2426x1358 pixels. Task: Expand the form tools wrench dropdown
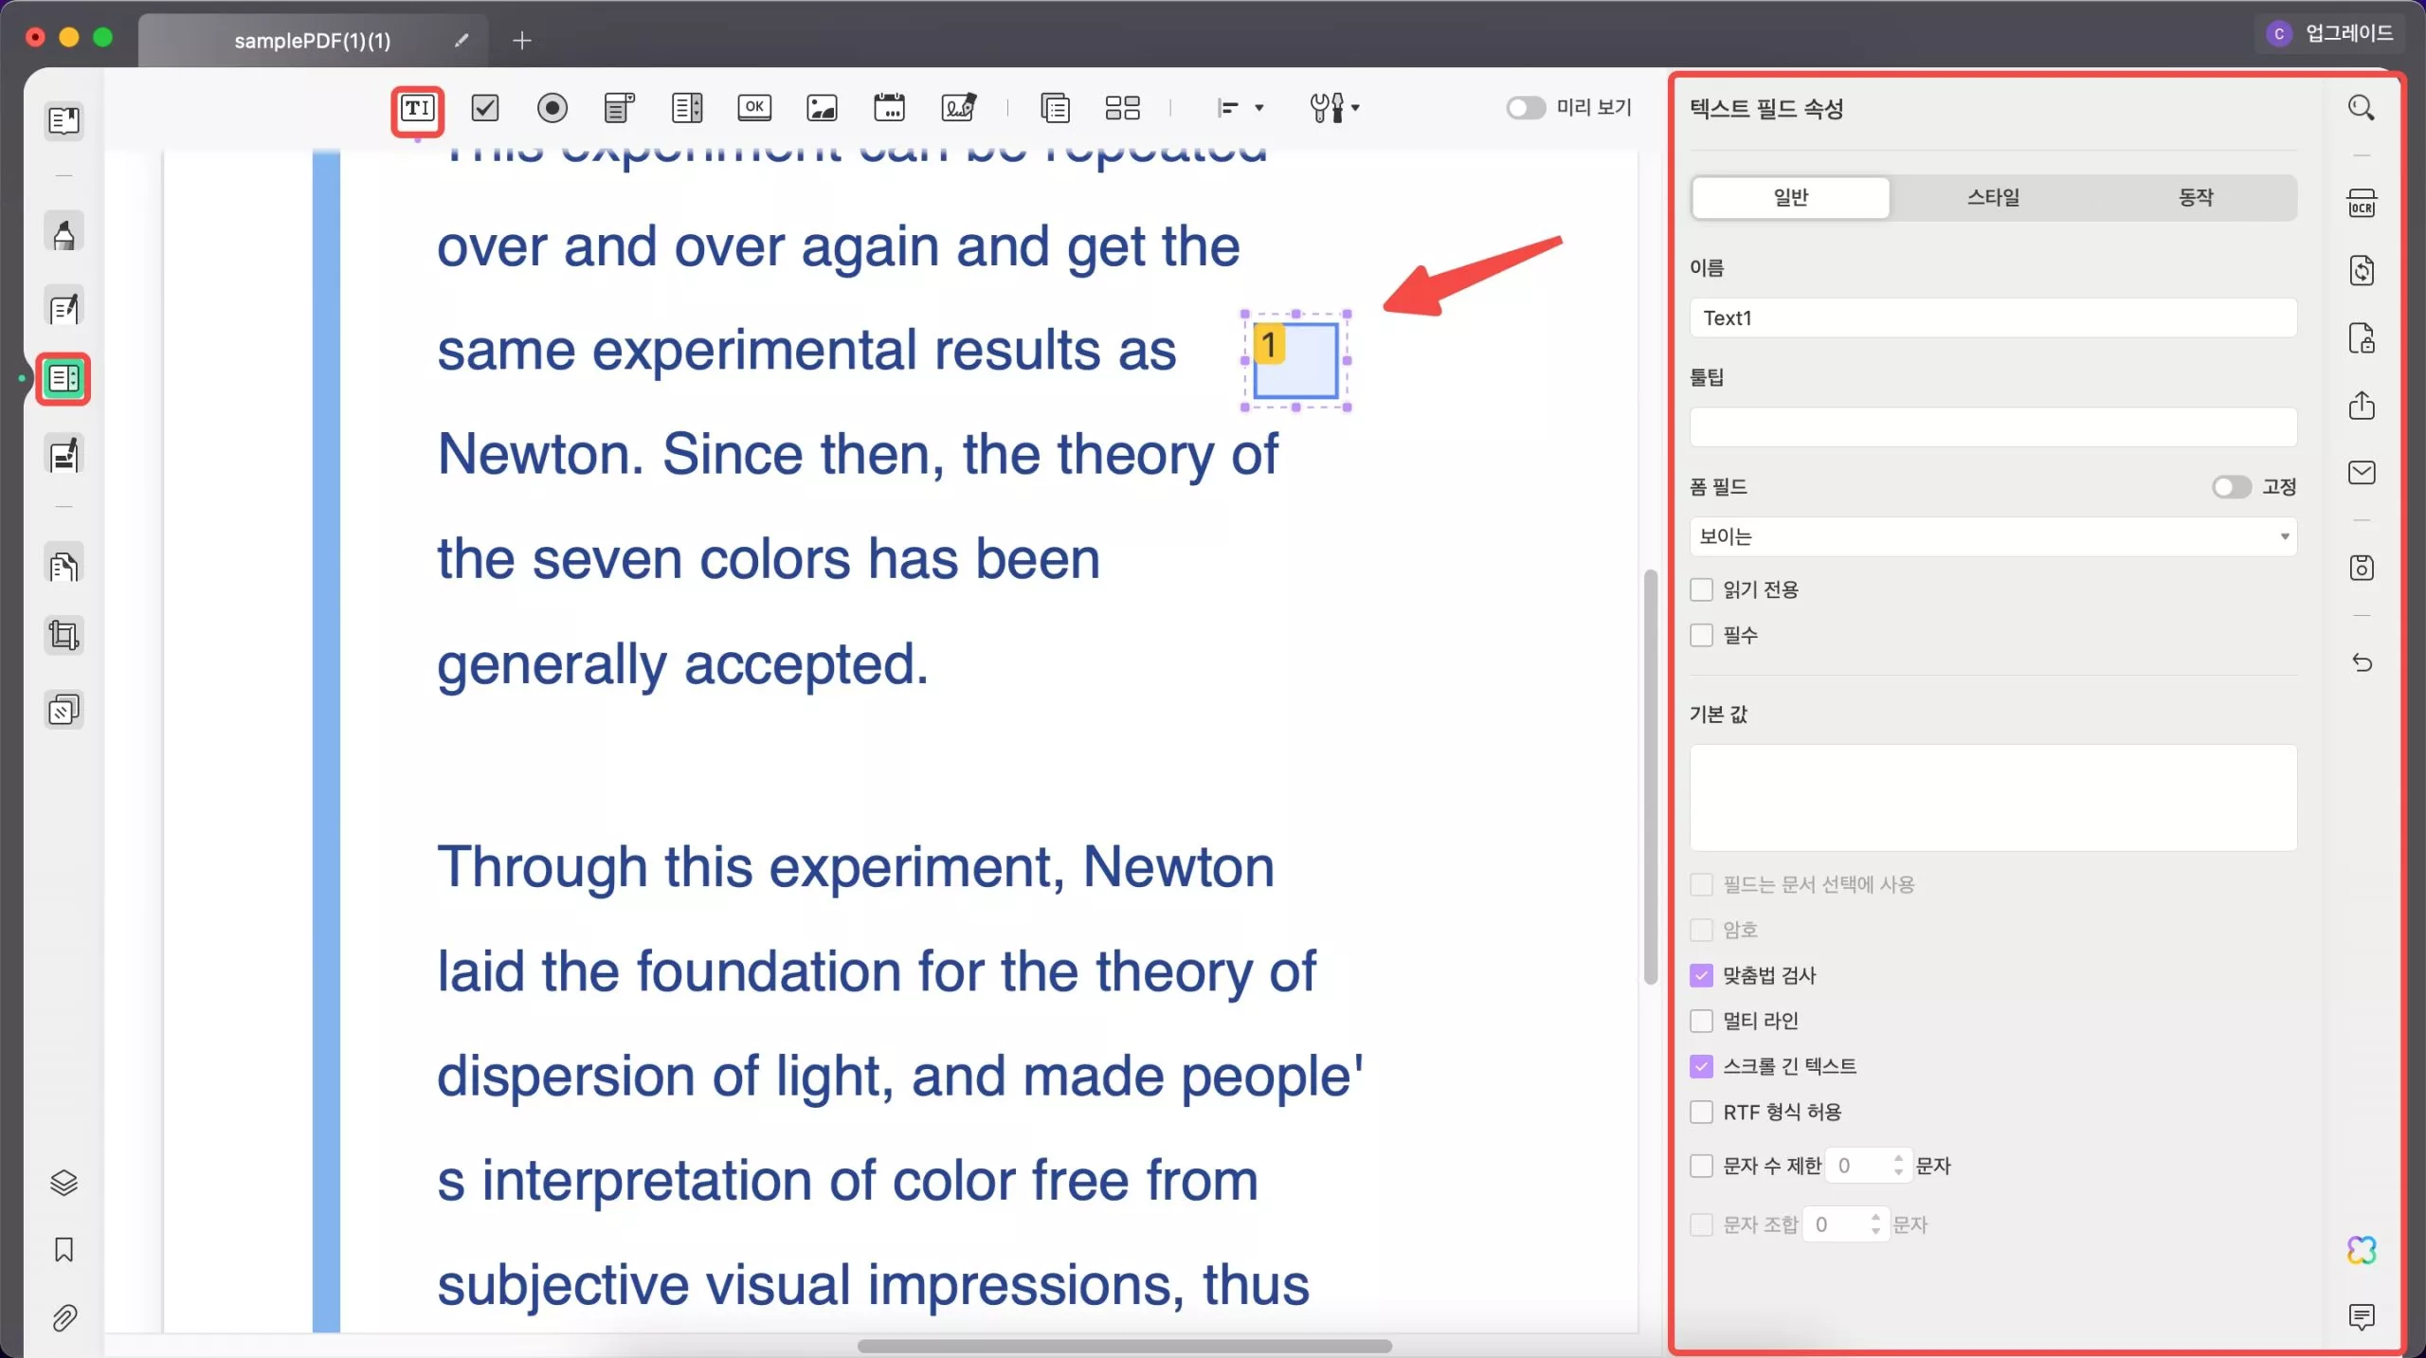1355,108
